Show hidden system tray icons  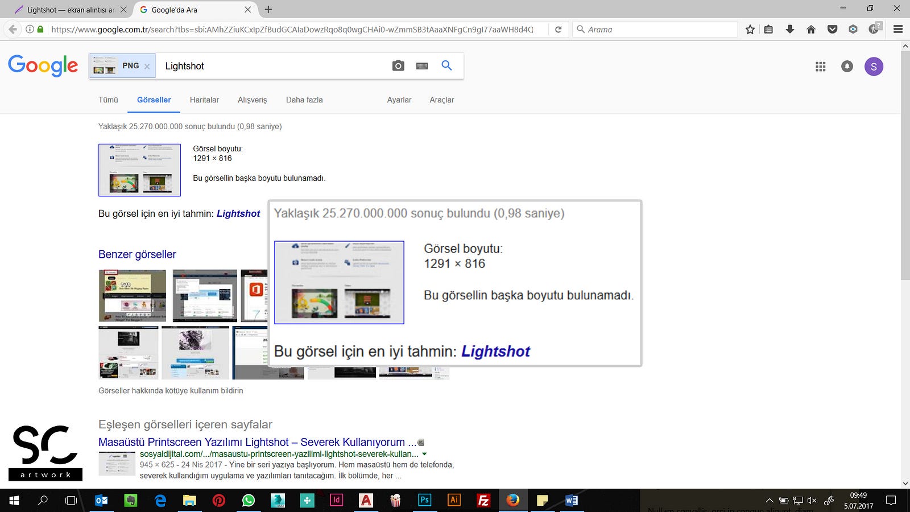pos(769,501)
